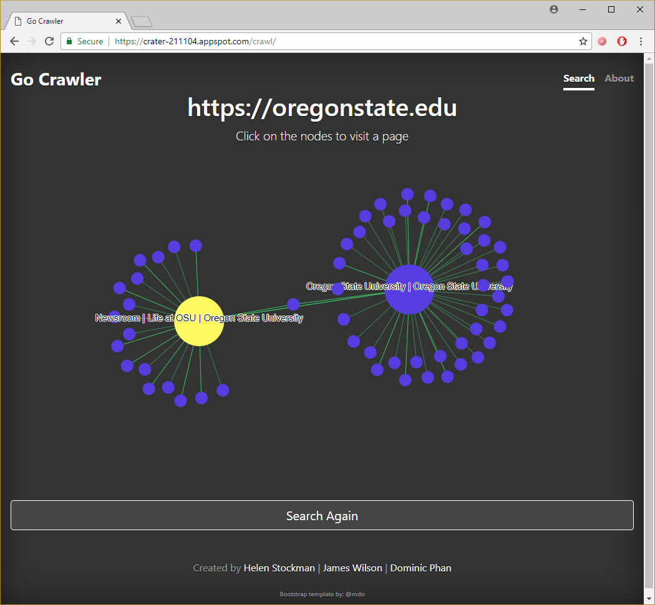Open Helen Stockman's link
This screenshot has height=605, width=655.
279,568
